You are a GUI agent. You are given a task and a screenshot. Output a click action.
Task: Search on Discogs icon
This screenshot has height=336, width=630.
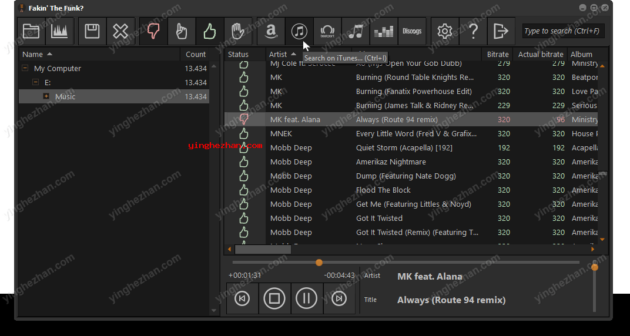click(412, 31)
